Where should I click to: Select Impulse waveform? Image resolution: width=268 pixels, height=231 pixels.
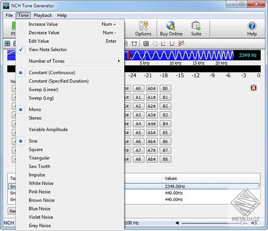tap(70, 175)
